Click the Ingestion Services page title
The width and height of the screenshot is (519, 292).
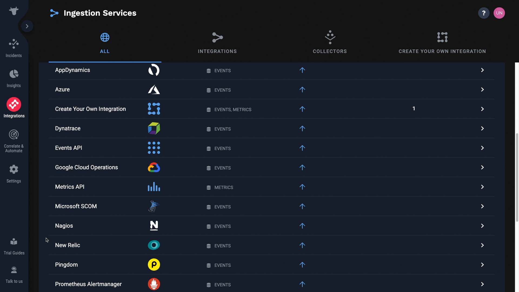pyautogui.click(x=100, y=13)
